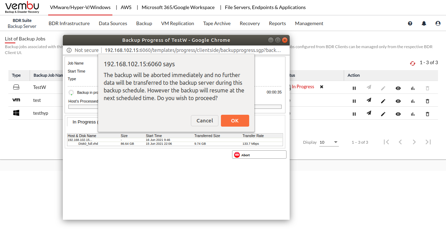Open the notifications bell icon
The width and height of the screenshot is (446, 233).
424,23
